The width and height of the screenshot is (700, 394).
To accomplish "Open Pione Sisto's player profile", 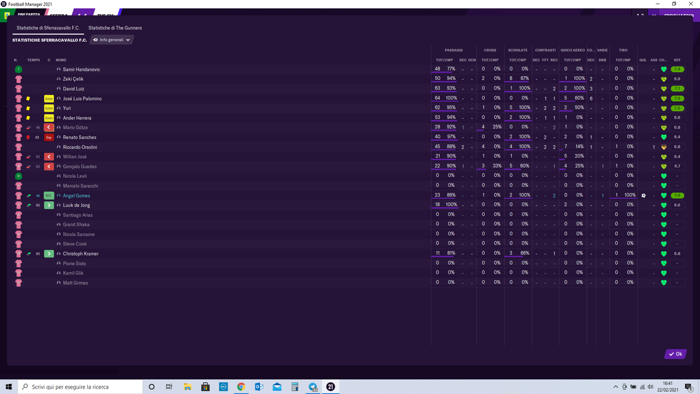I will point(74,264).
